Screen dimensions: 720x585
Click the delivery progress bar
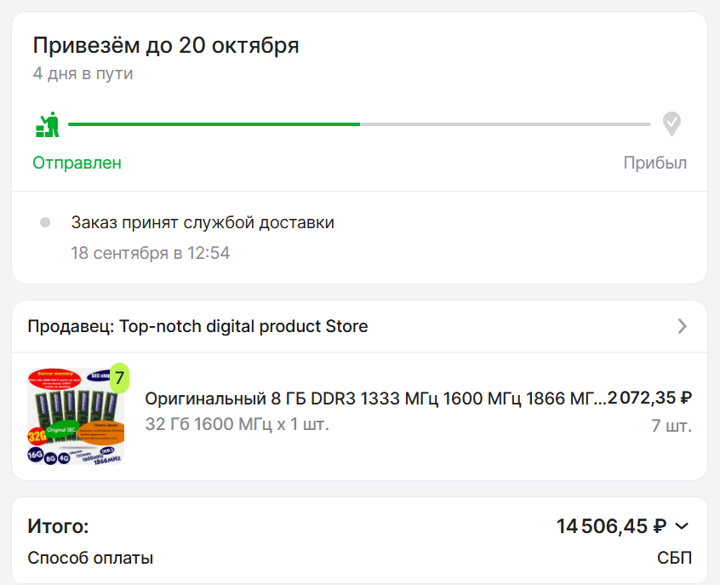359,124
